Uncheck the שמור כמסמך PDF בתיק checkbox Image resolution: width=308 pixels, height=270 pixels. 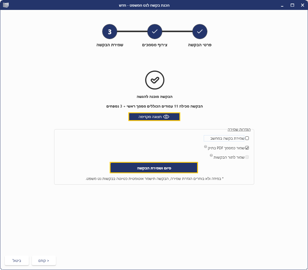[247, 148]
